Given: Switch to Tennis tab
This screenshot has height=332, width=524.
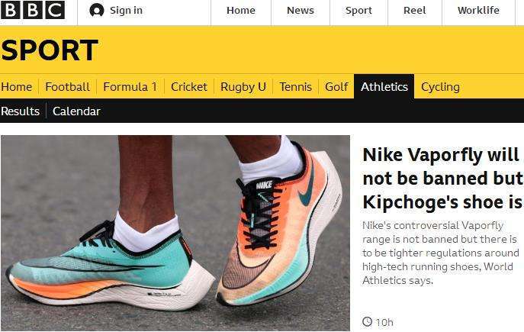Looking at the screenshot, I should [295, 87].
